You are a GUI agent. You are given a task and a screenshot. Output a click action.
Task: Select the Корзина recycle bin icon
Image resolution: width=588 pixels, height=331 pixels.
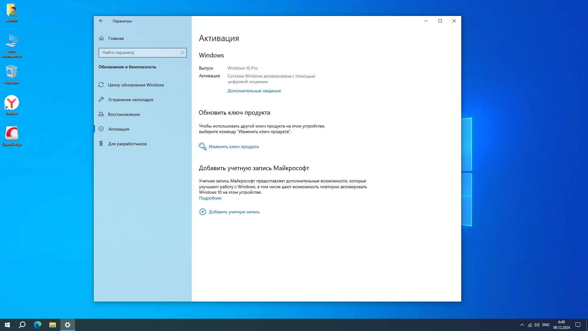[x=12, y=74]
